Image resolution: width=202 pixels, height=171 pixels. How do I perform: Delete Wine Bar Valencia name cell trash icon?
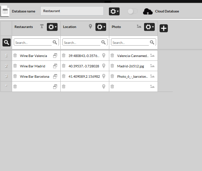click(15, 55)
